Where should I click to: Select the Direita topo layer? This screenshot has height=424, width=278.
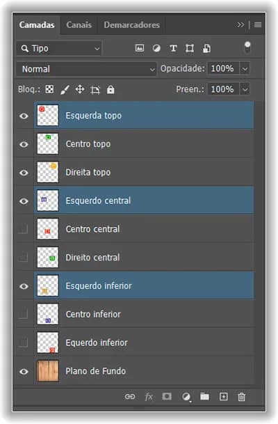tap(144, 172)
